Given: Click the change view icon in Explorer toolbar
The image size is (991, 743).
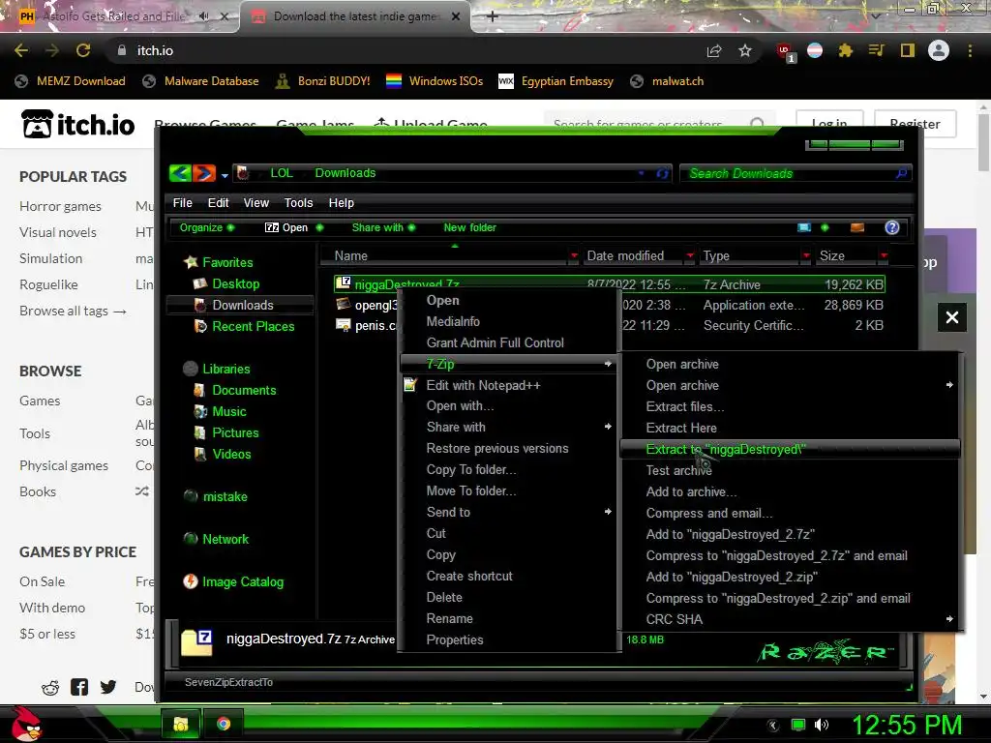Looking at the screenshot, I should (804, 227).
